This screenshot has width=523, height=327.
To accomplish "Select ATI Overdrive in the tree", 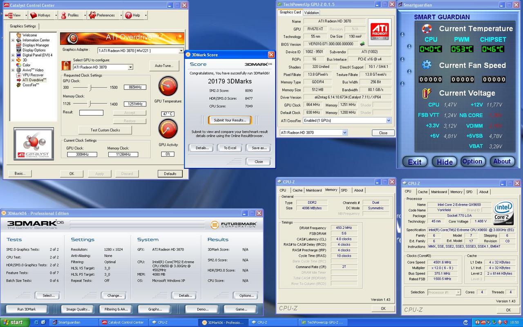I will (34, 80).
